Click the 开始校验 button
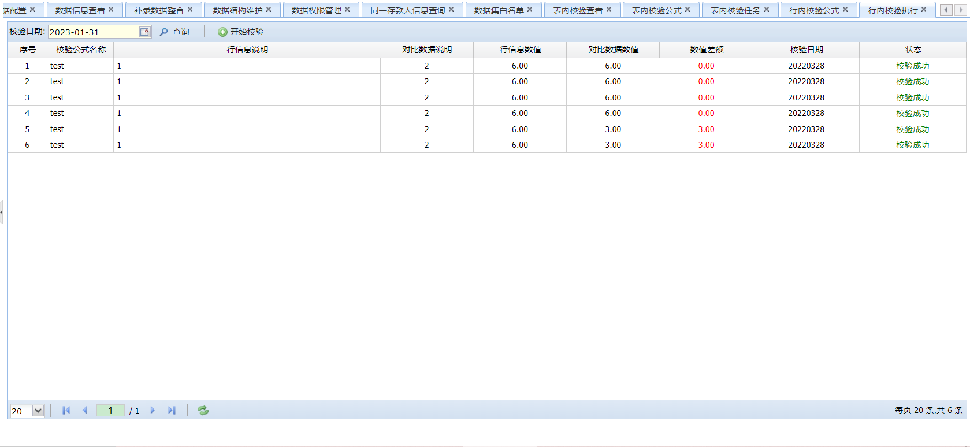 [x=241, y=32]
